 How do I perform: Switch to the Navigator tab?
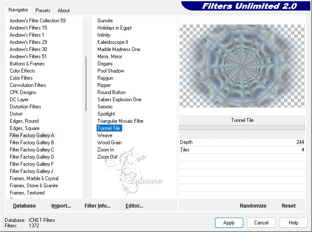tap(18, 10)
